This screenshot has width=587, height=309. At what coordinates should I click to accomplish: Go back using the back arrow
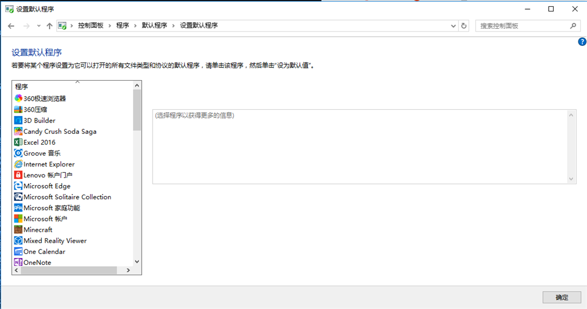tap(11, 26)
